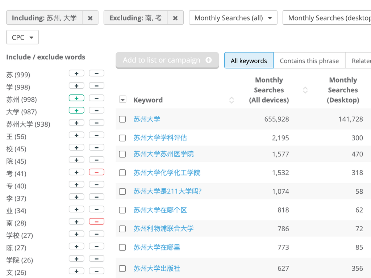
Task: Toggle the red minus for 考 (41)
Action: [96, 172]
